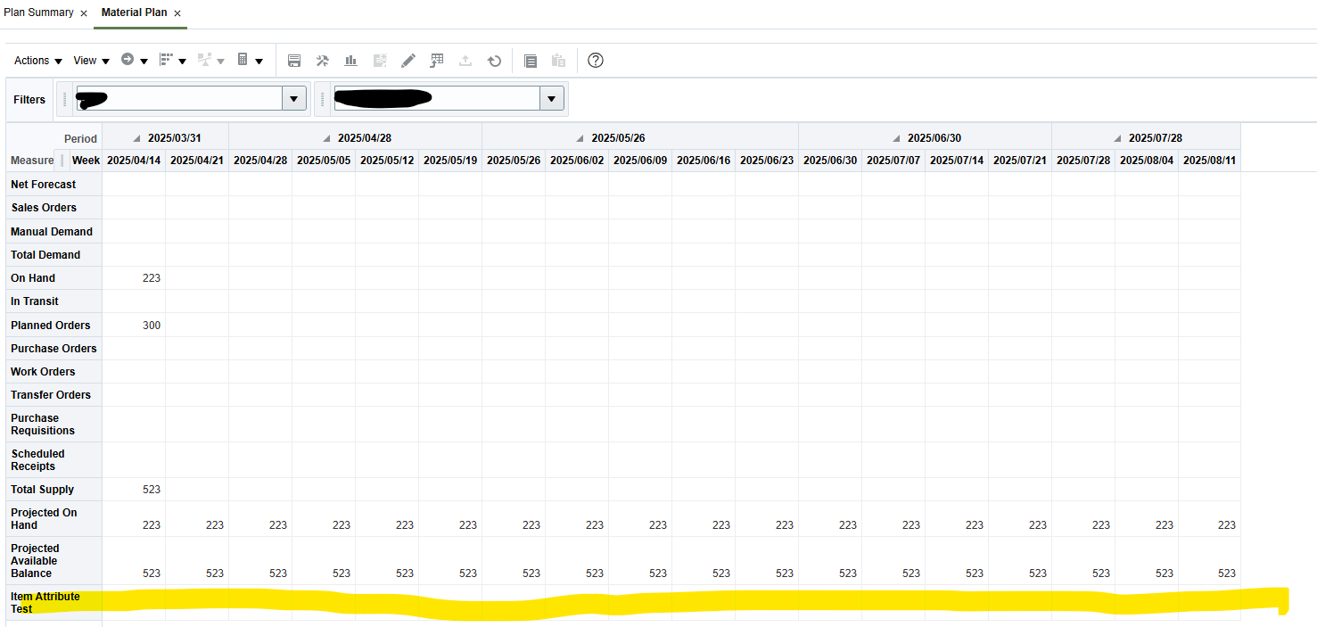Click the Filters label
Screen dimensions: 1317x627
[29, 100]
